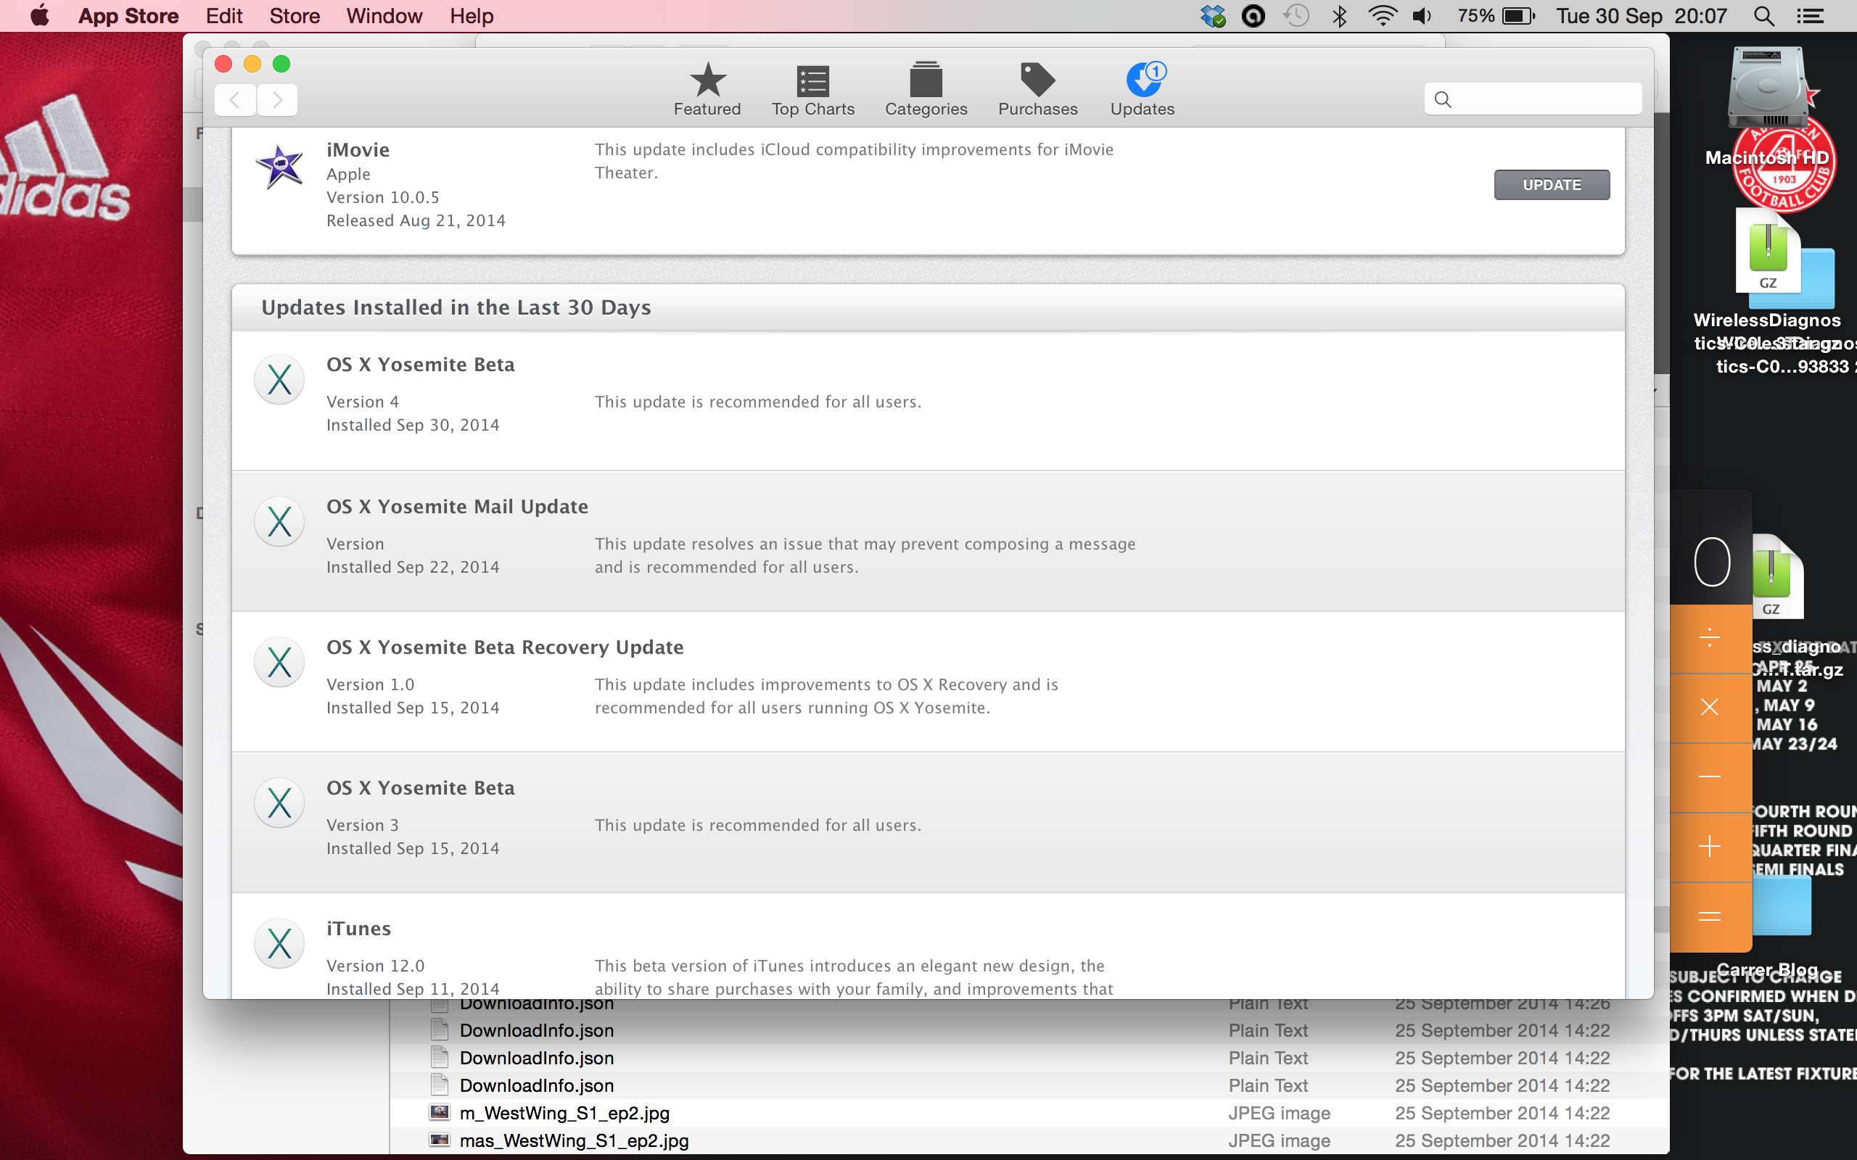1857x1160 pixels.
Task: Click the UPDATE button for iMovie
Action: click(1551, 185)
